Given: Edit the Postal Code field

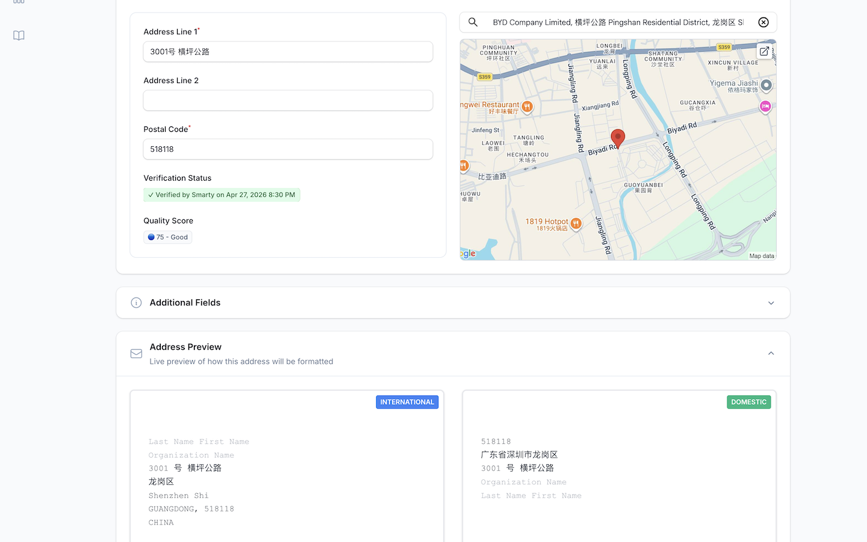Looking at the screenshot, I should [x=288, y=149].
